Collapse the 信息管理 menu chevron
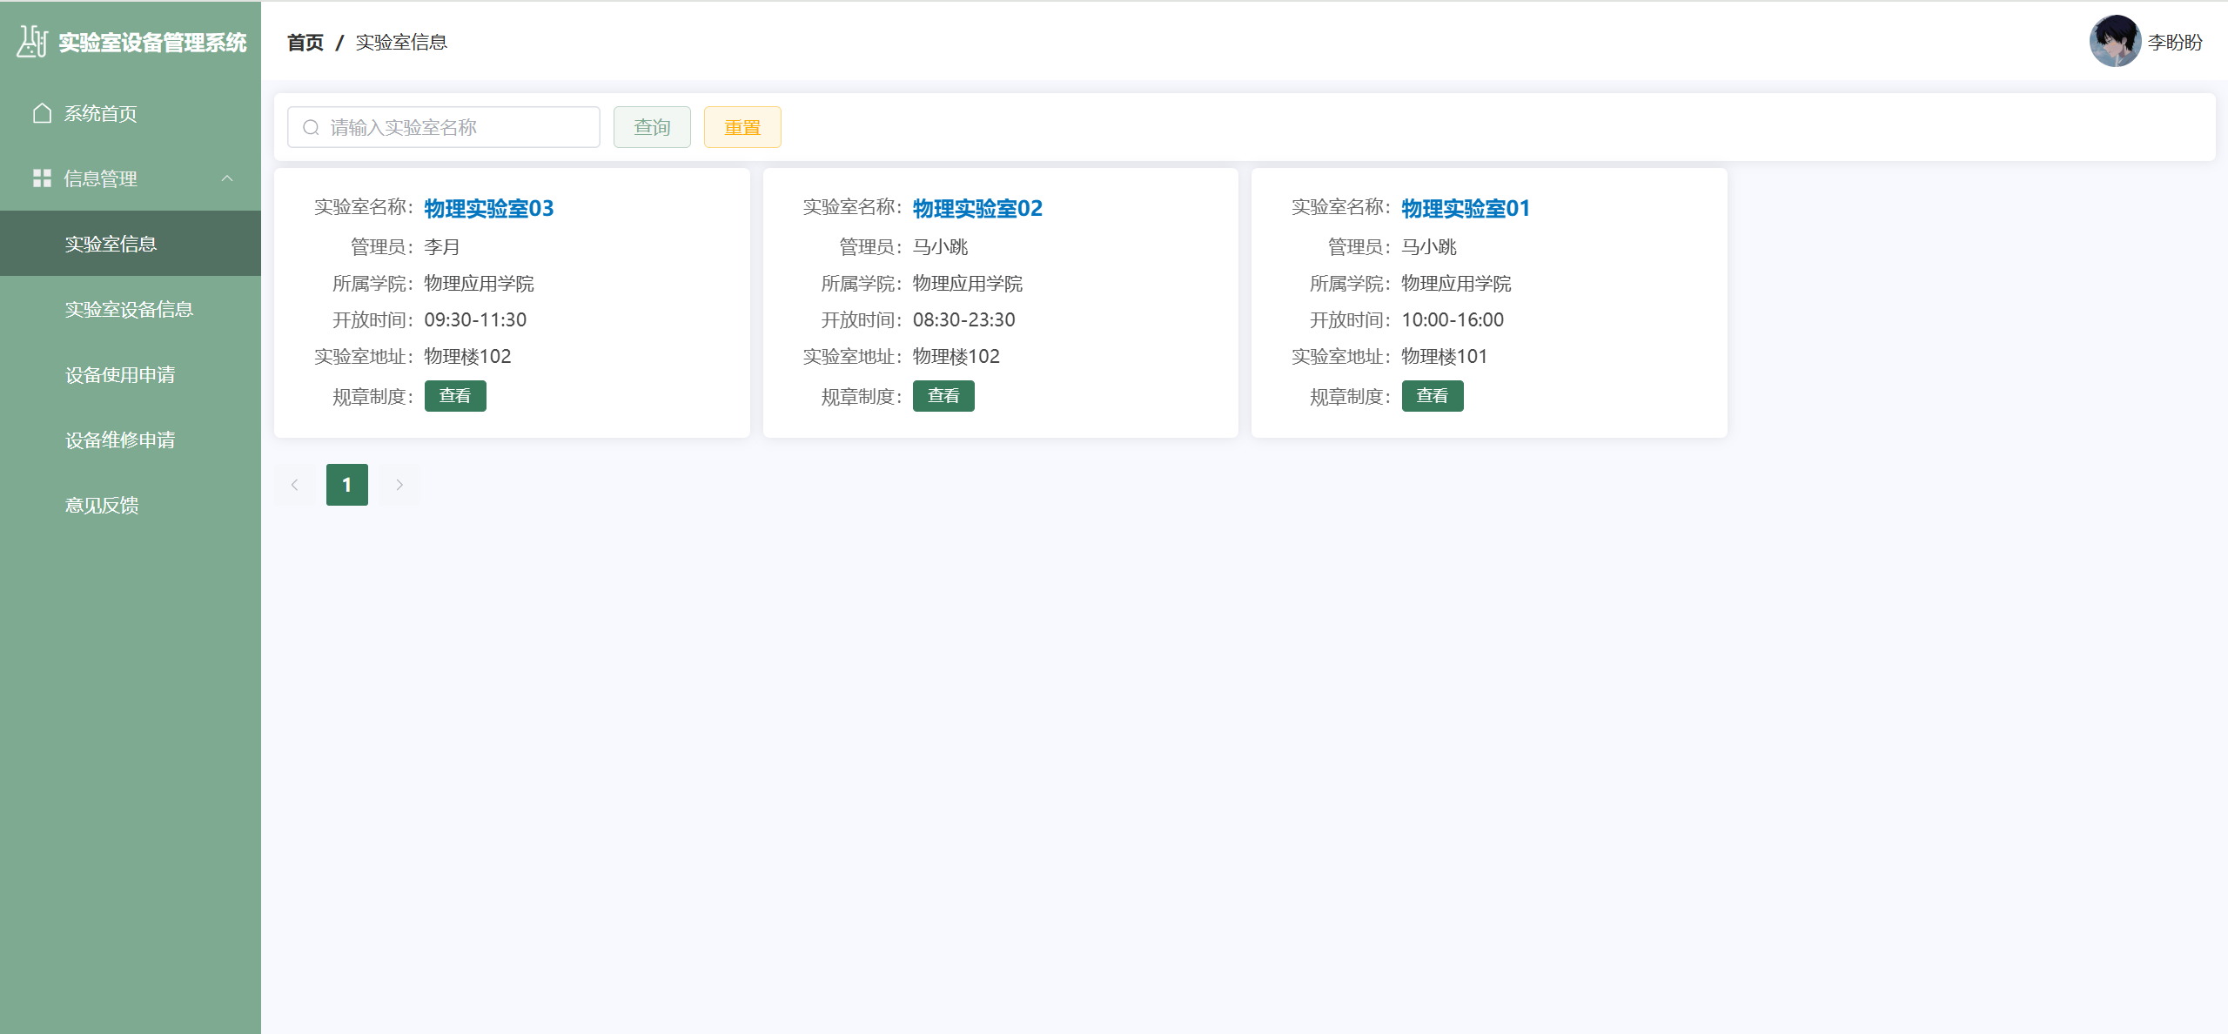The image size is (2228, 1034). coord(227,178)
